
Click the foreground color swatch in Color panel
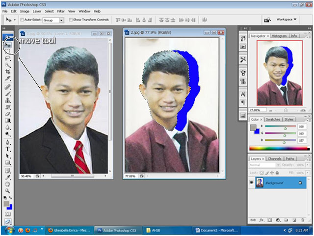253,128
